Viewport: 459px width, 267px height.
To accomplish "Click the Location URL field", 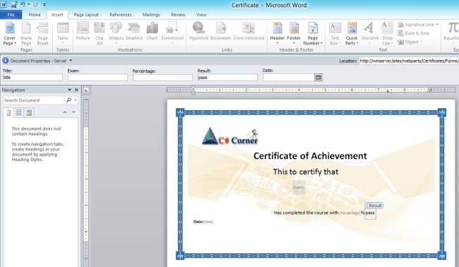I will [409, 61].
